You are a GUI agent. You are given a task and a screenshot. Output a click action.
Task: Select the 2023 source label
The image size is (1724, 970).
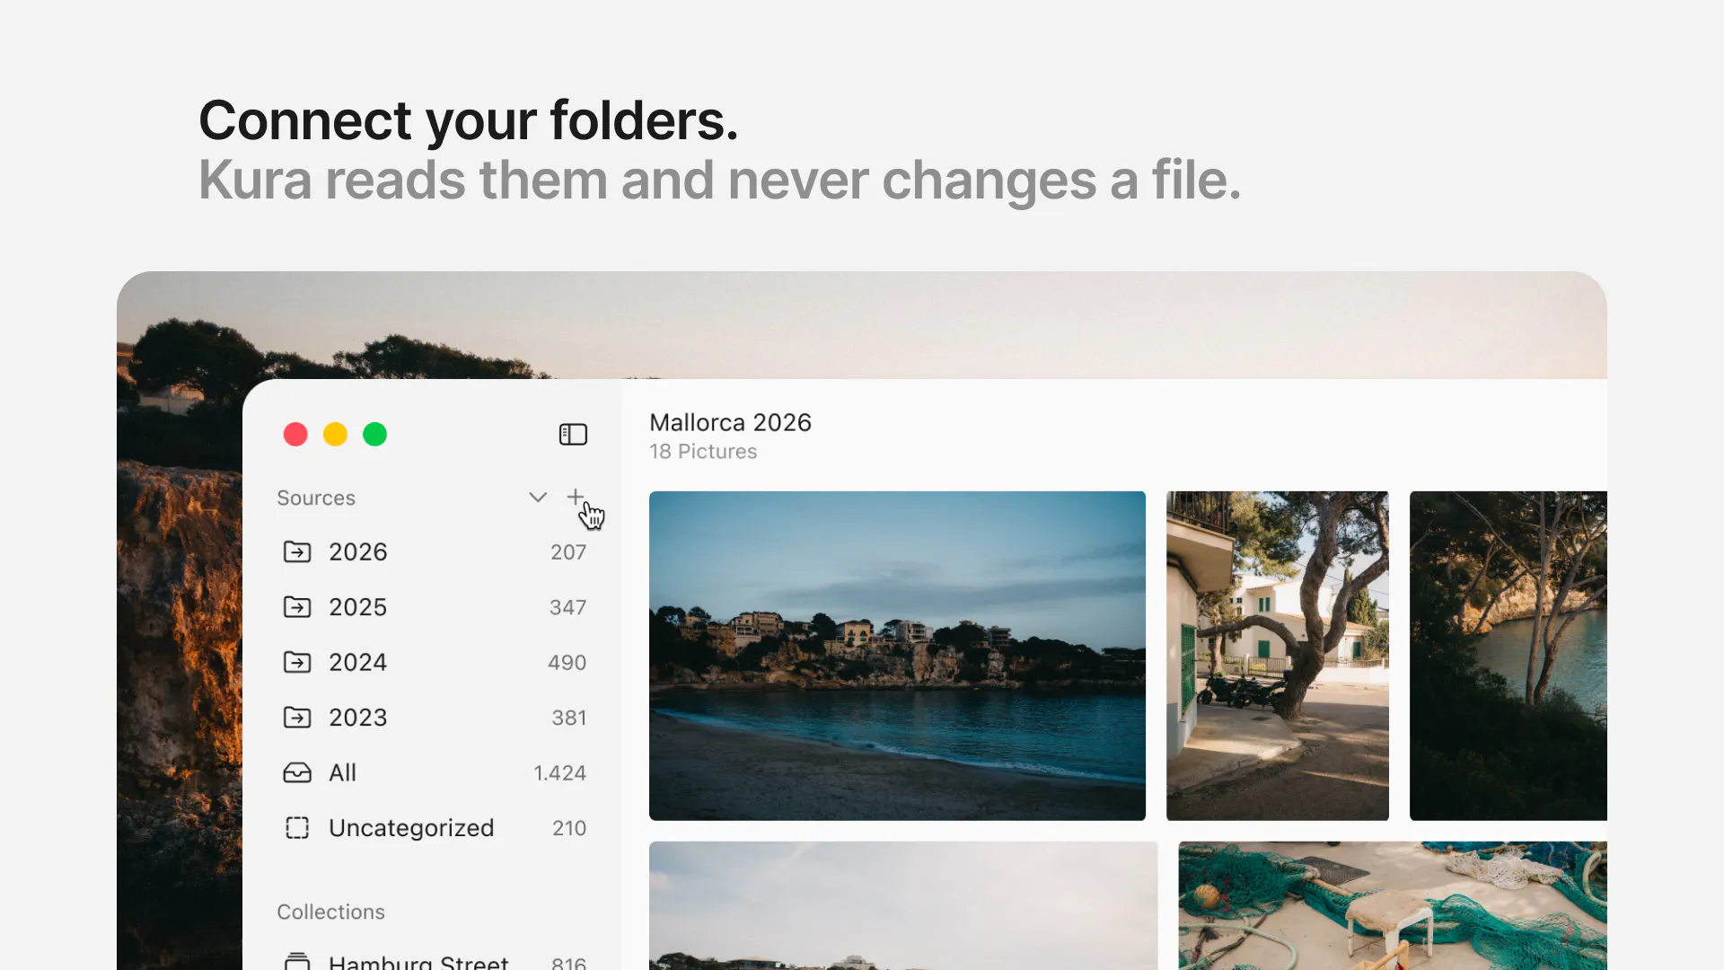(357, 717)
